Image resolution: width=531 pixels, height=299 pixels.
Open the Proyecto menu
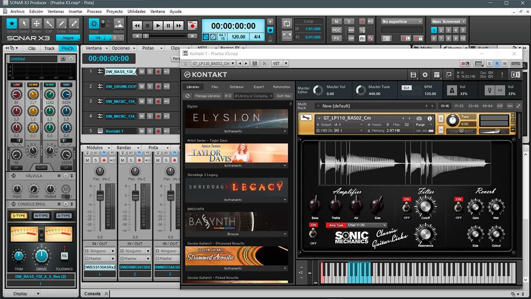(115, 11)
